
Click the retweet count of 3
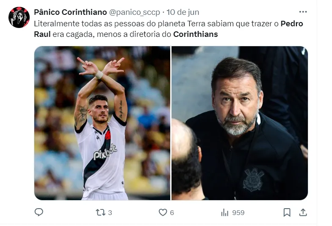tap(110, 213)
